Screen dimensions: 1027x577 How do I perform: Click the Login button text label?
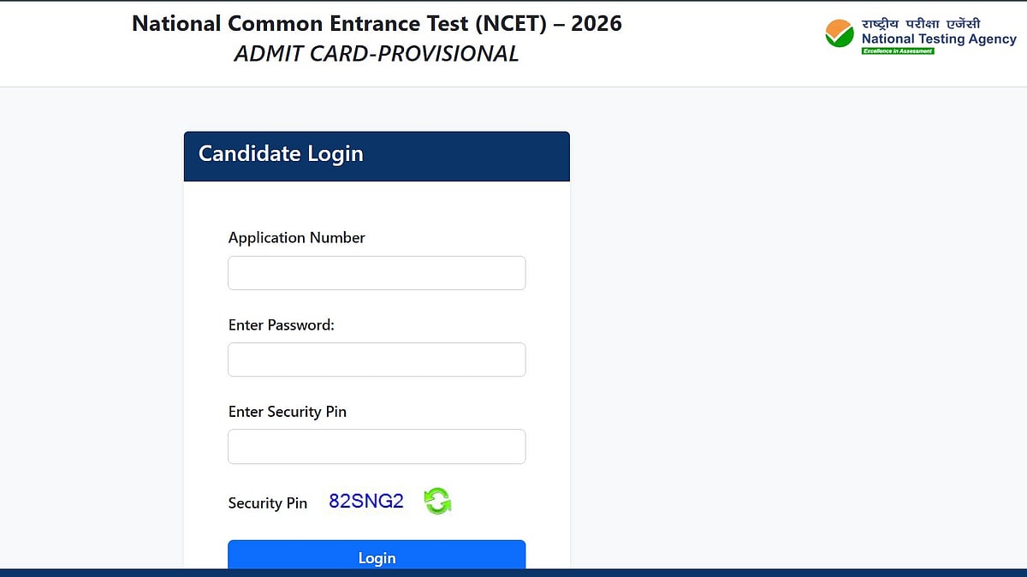pos(377,558)
